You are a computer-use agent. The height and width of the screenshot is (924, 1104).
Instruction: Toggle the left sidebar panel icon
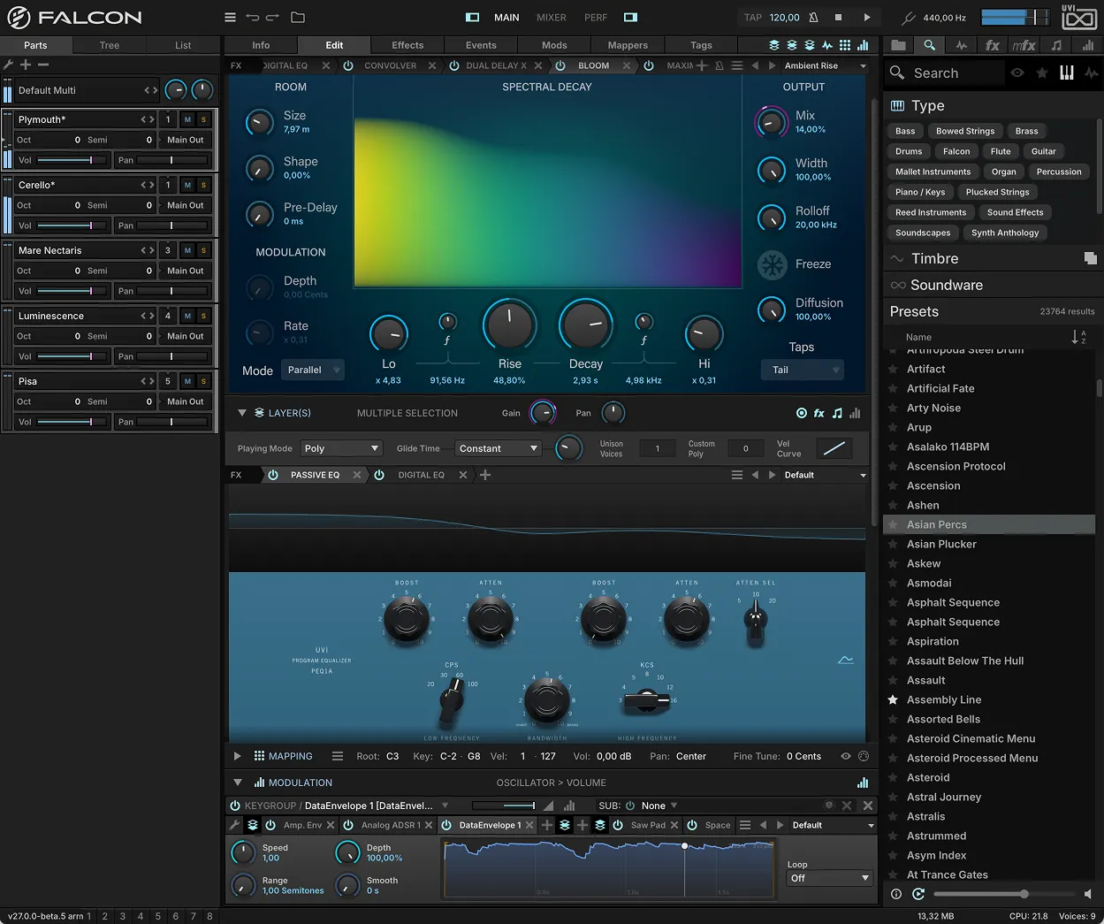472,17
